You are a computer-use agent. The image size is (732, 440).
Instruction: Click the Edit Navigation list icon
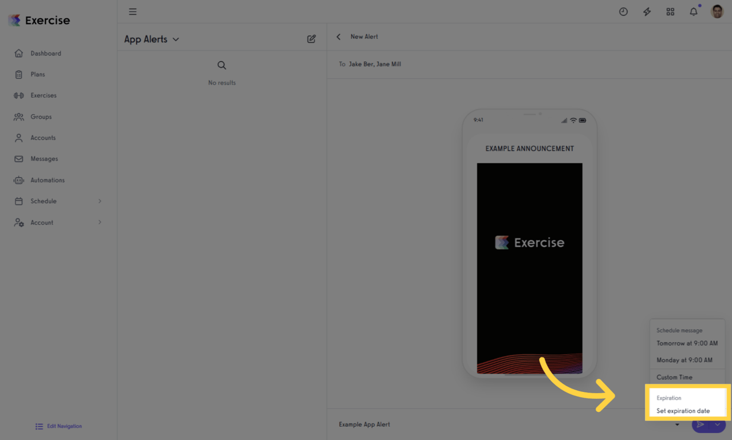[x=39, y=426]
